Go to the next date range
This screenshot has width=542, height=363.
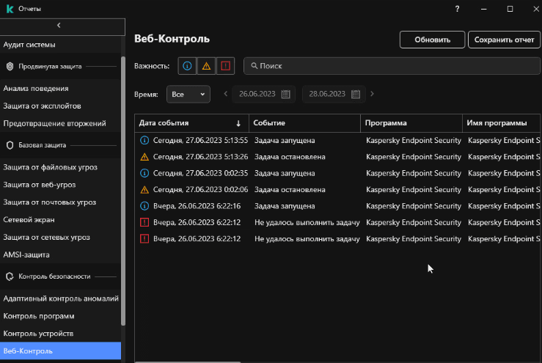[x=373, y=94]
